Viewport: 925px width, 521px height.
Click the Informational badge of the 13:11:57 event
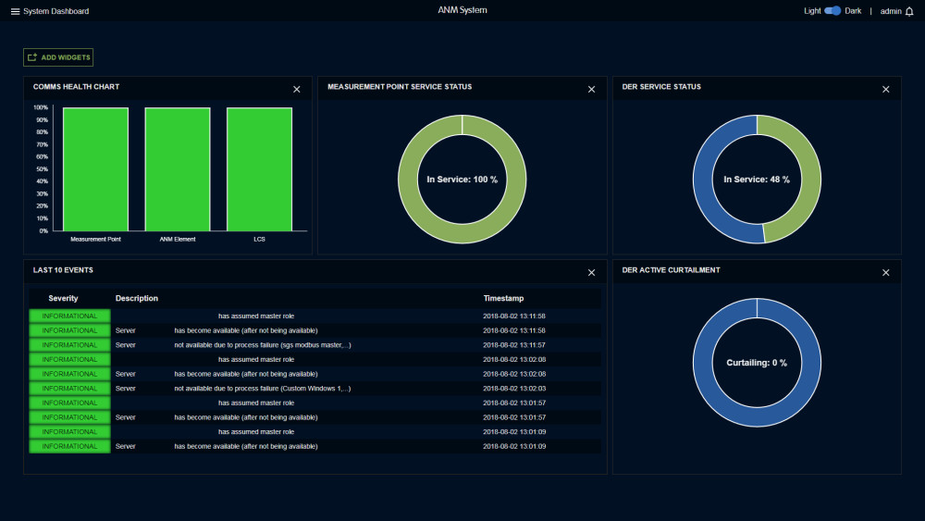click(69, 345)
